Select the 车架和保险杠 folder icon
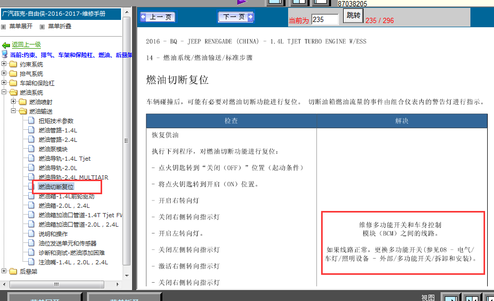This screenshot has height=301, width=494. coord(13,83)
